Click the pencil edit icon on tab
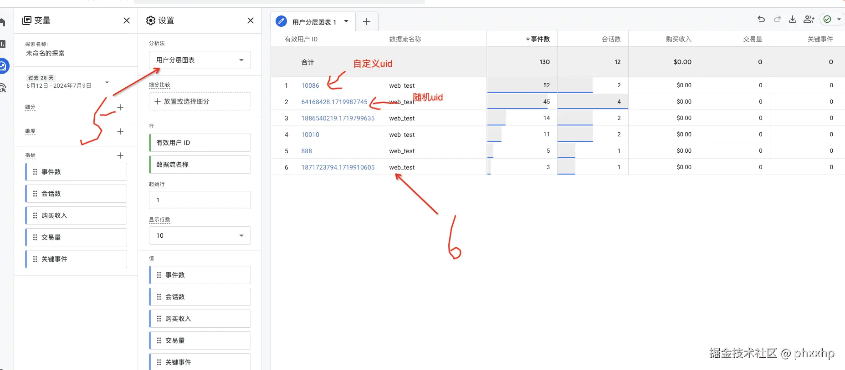845x370 pixels. (282, 21)
